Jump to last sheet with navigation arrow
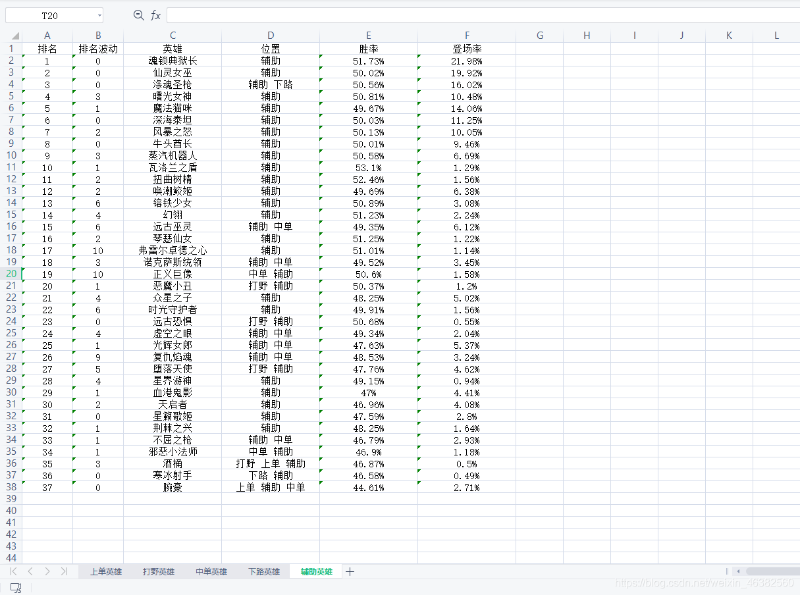800x595 pixels. [x=64, y=571]
